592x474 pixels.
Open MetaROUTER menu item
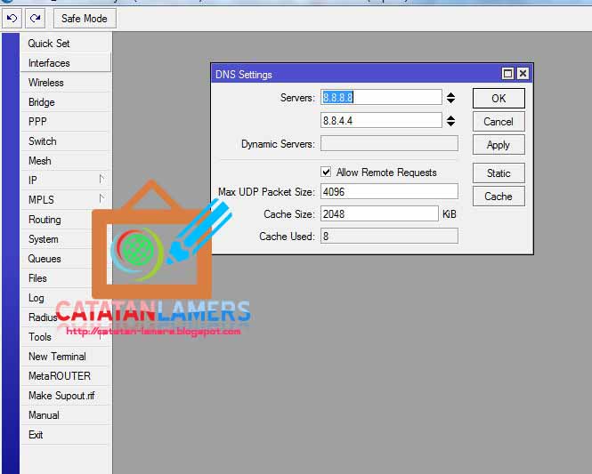pos(66,376)
